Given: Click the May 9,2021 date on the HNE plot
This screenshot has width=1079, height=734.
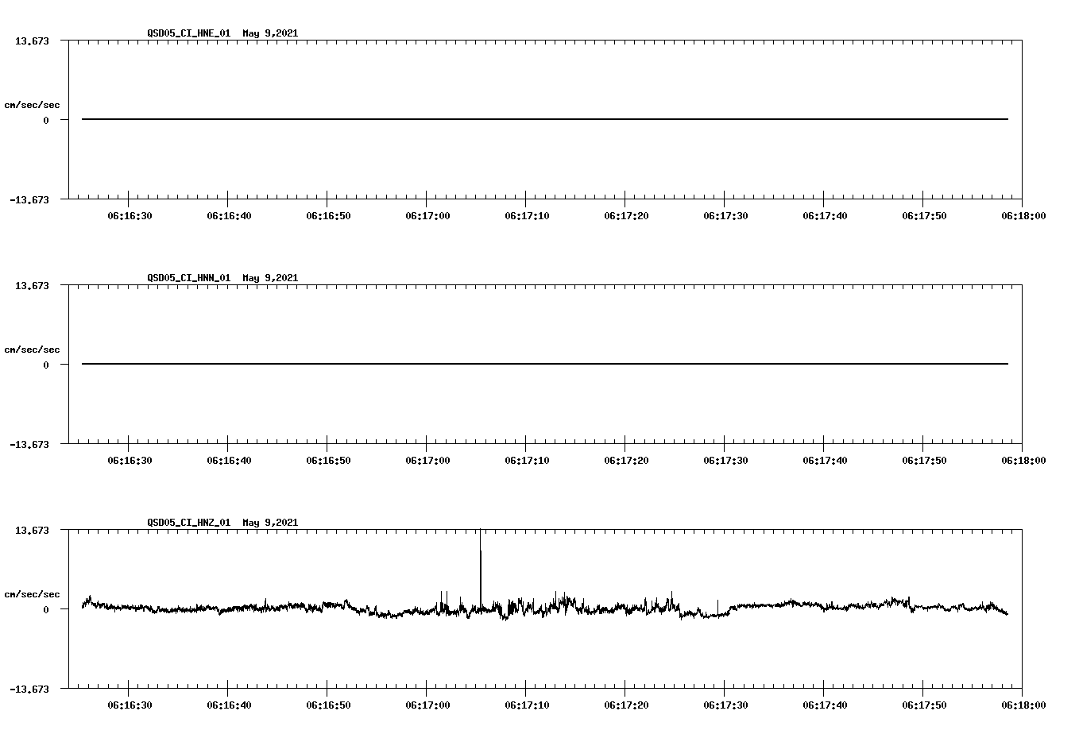Looking at the screenshot, I should click(271, 33).
